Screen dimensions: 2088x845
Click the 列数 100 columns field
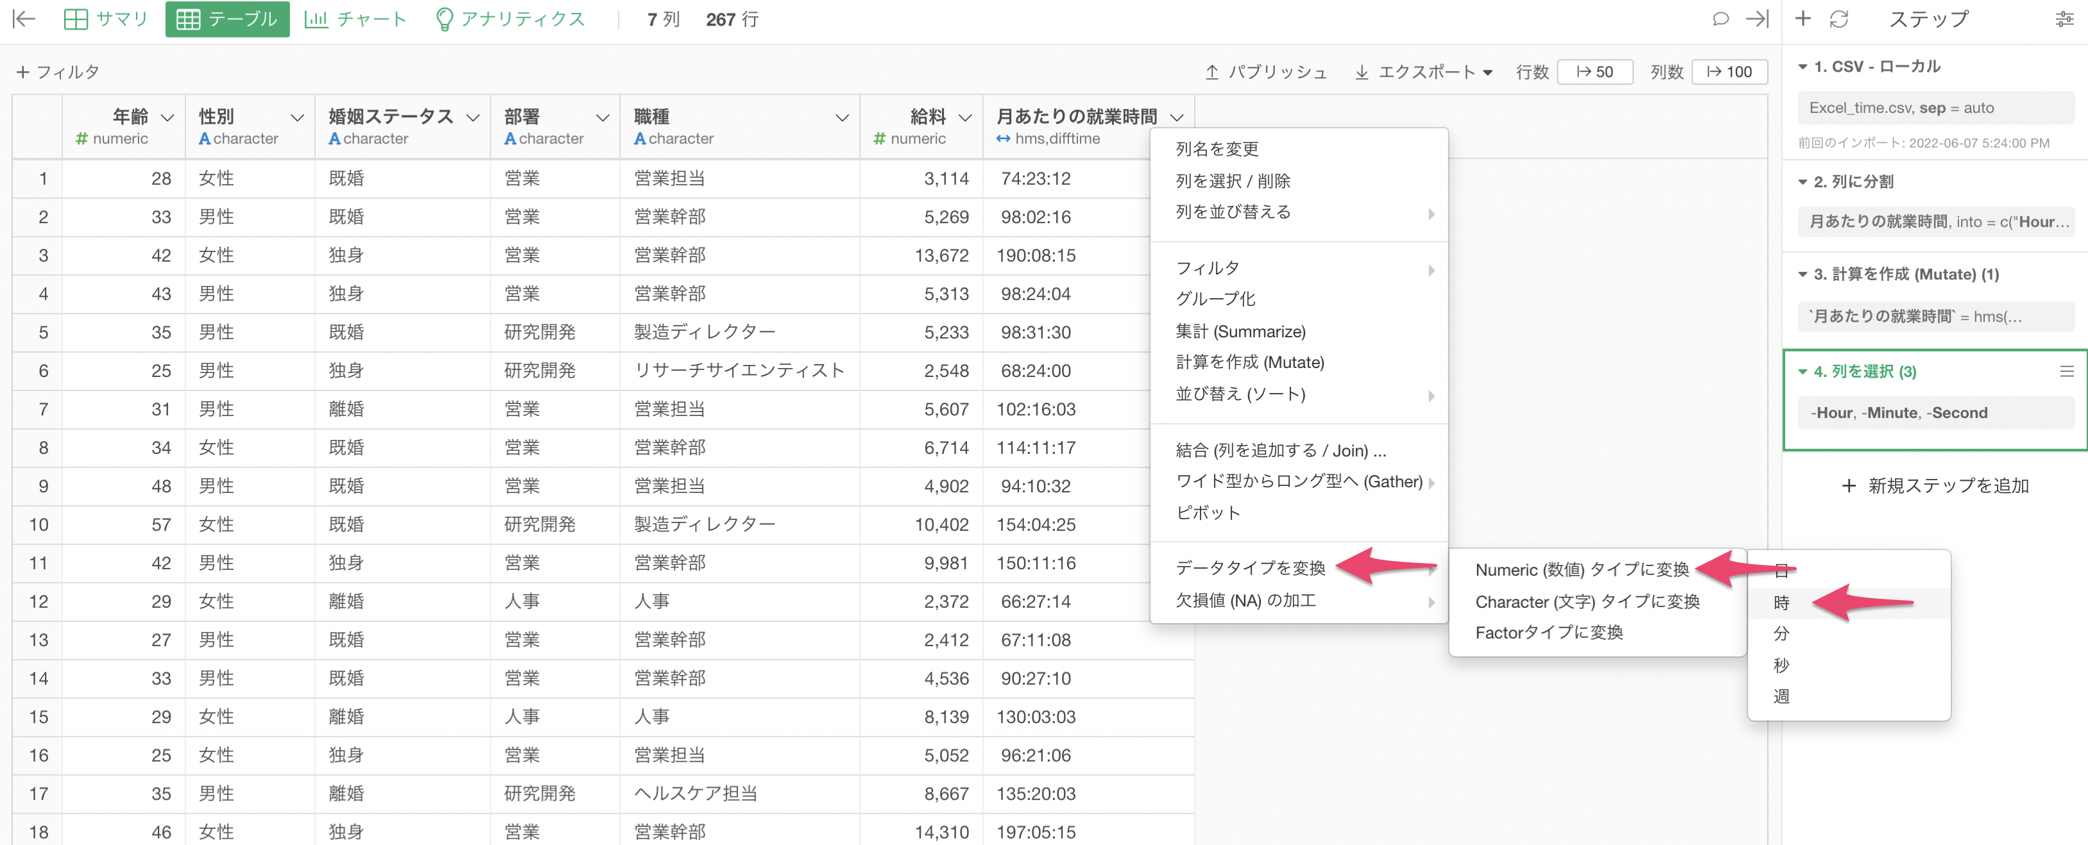[1729, 72]
